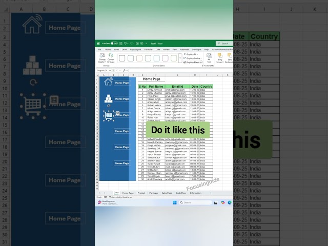Open the File menu tab
328x246 pixels.
[100, 50]
